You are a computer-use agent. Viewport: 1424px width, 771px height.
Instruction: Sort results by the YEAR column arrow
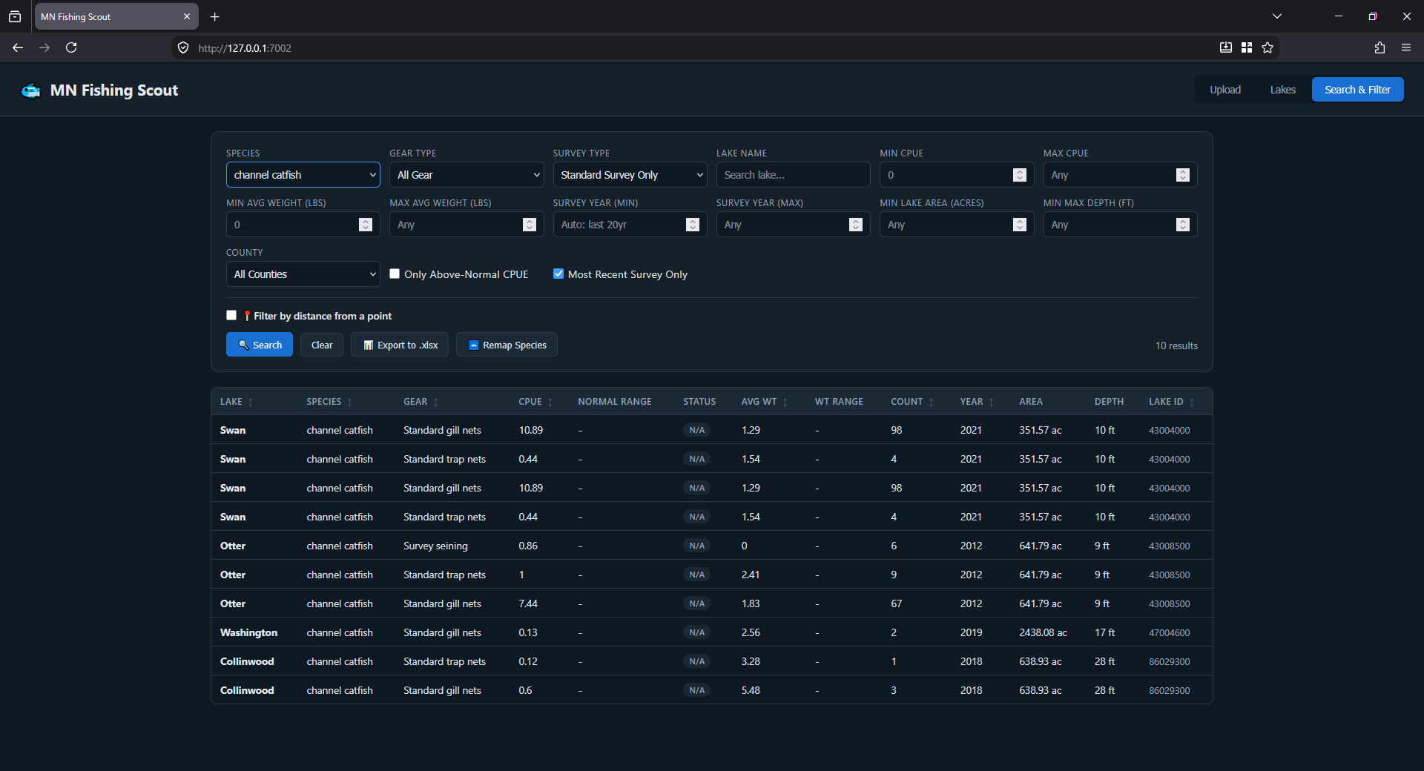[991, 403]
